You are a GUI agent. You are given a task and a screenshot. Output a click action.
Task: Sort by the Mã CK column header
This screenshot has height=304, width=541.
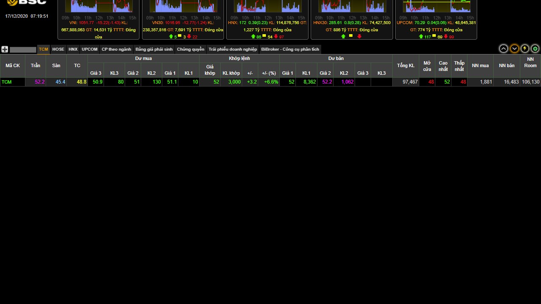13,66
